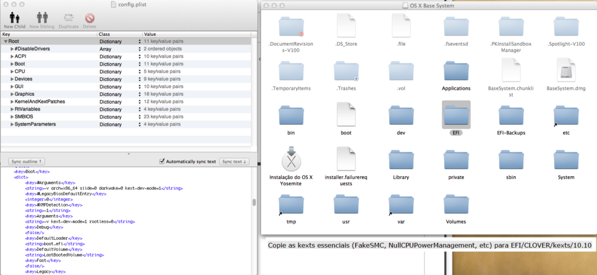Select the boot file icon
Image resolution: width=597 pixels, height=275 pixels.
tap(346, 114)
